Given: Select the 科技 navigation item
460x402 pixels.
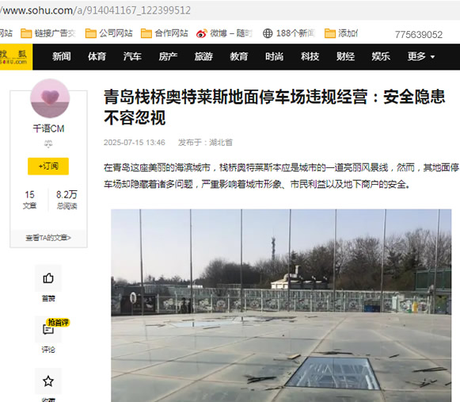Looking at the screenshot, I should click(x=310, y=56).
